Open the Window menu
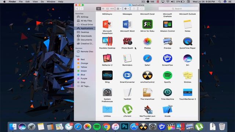 pyautogui.click(x=51, y=1)
